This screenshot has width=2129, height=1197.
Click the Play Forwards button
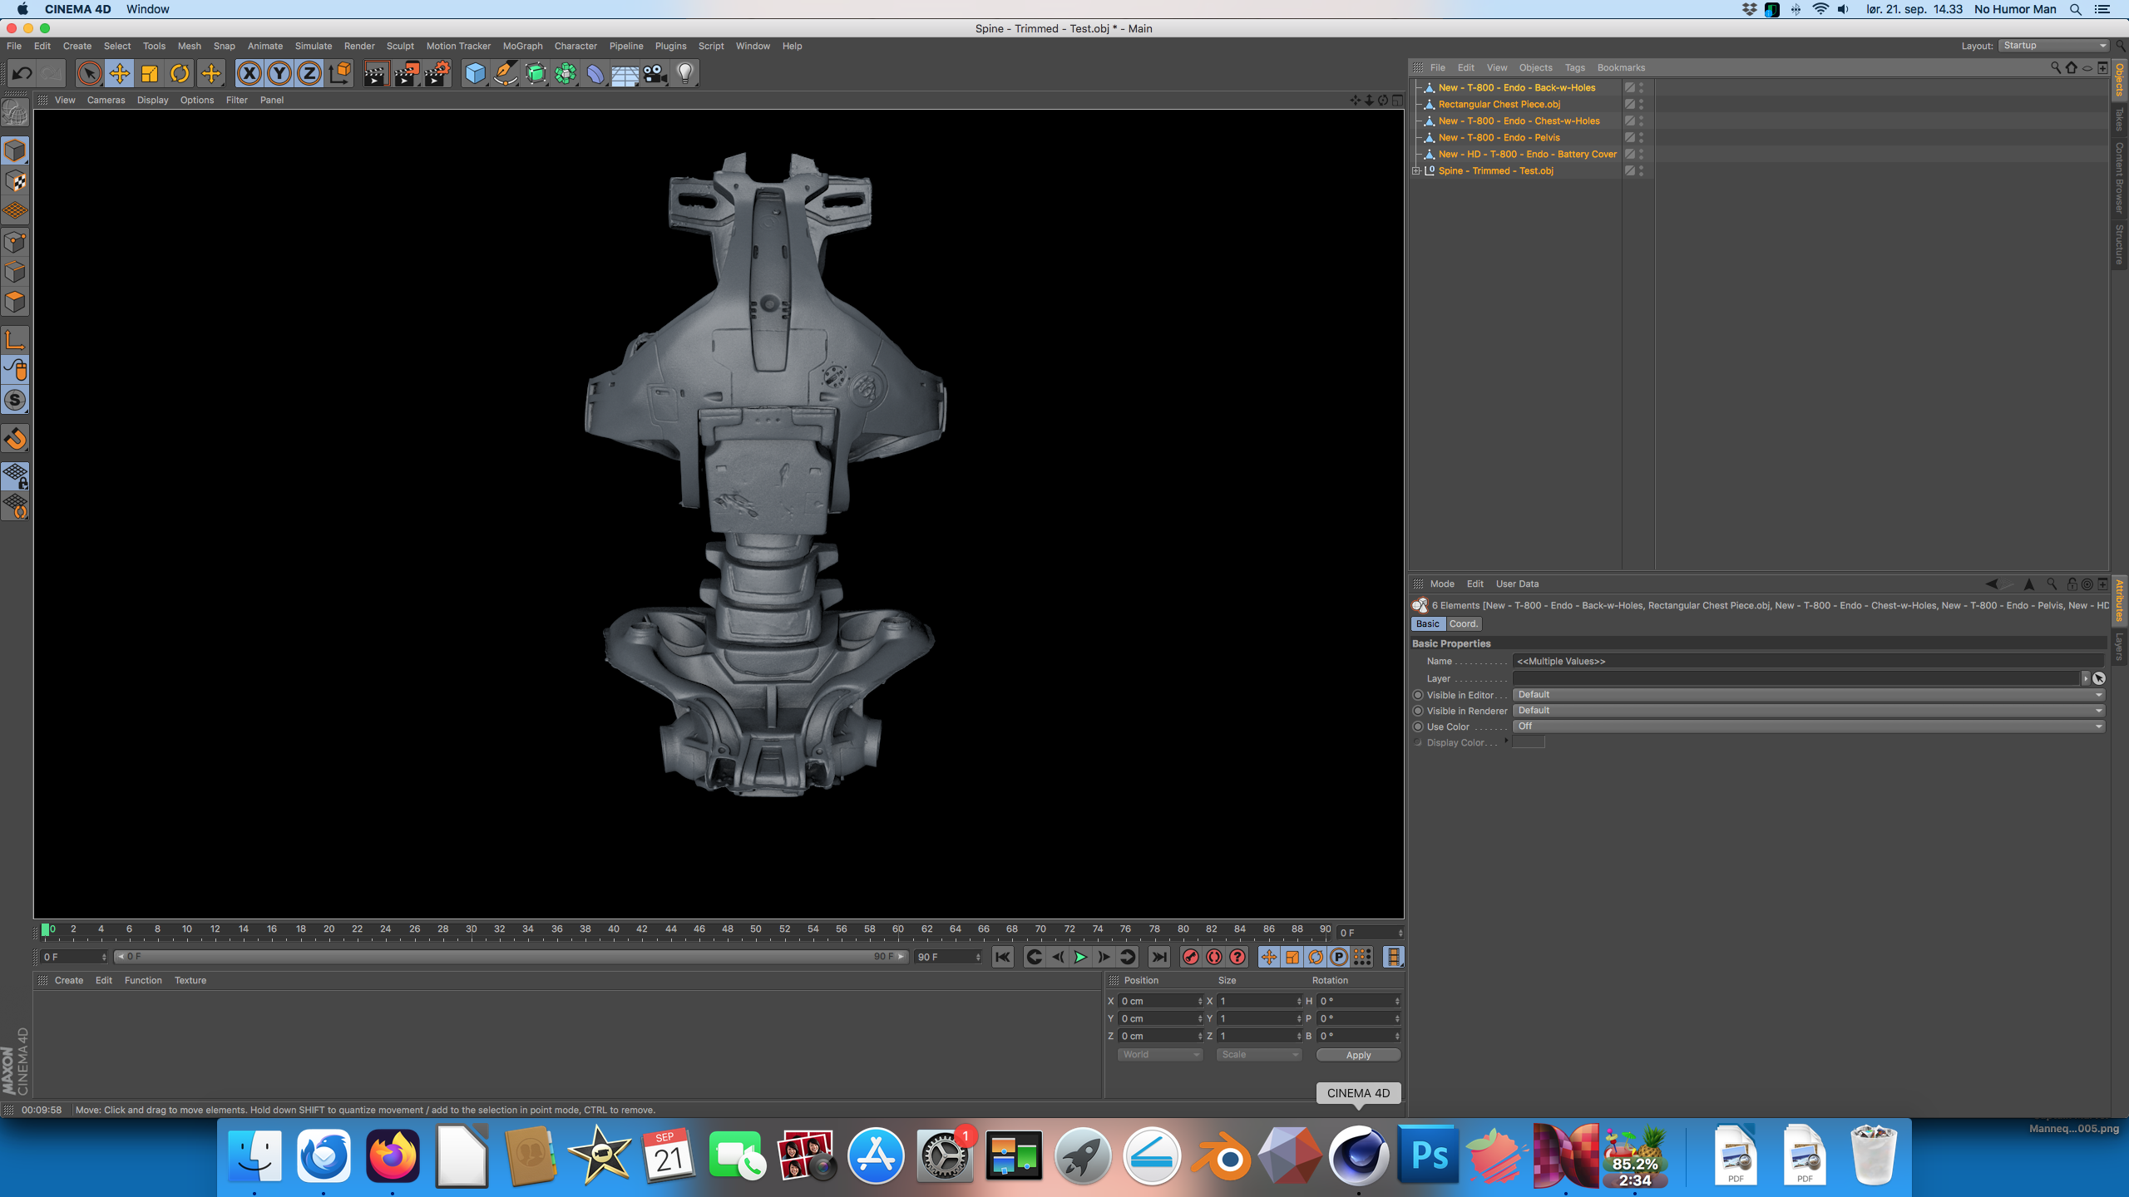tap(1080, 957)
